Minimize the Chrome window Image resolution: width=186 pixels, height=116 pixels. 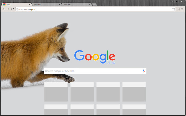pos(172,1)
